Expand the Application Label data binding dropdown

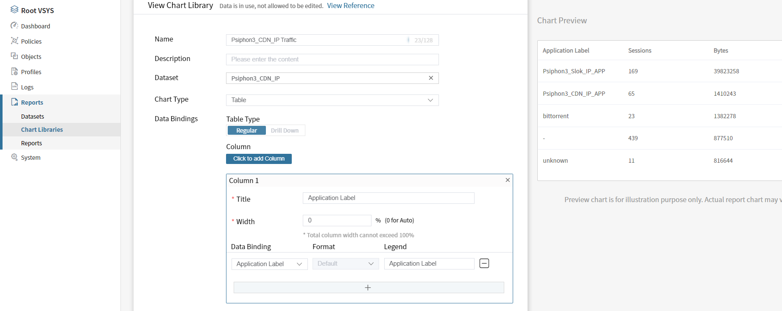269,264
